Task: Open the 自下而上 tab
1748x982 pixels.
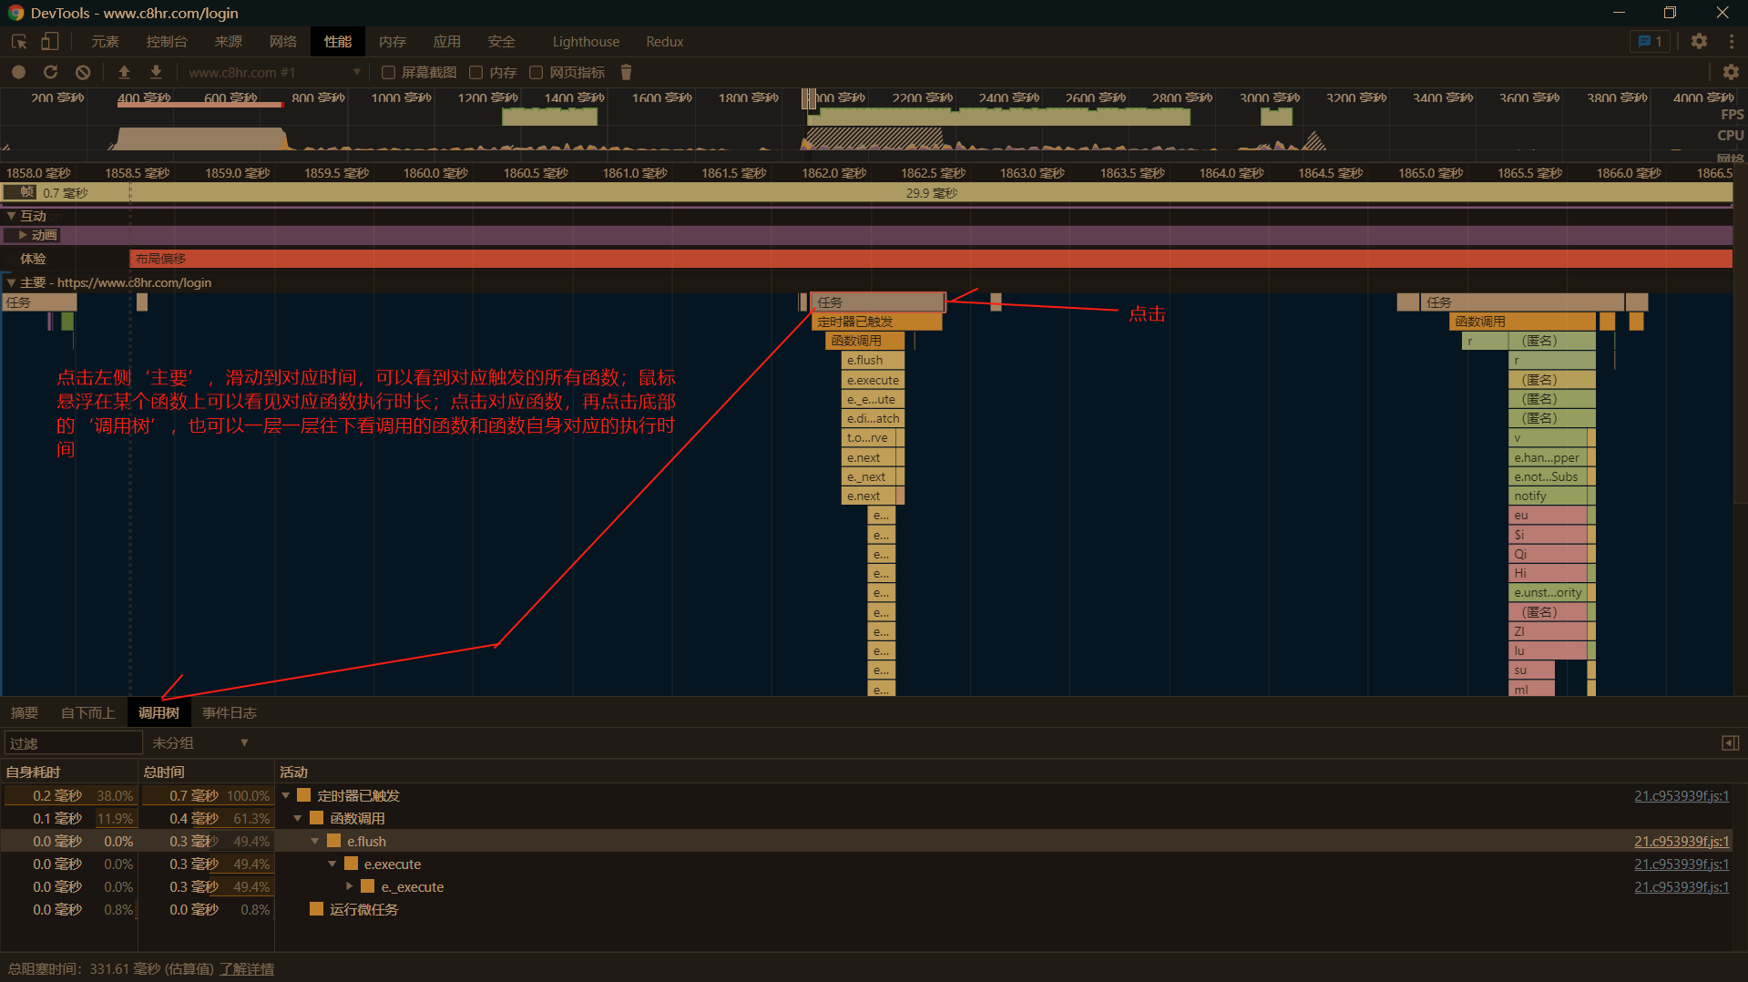Action: point(88,712)
